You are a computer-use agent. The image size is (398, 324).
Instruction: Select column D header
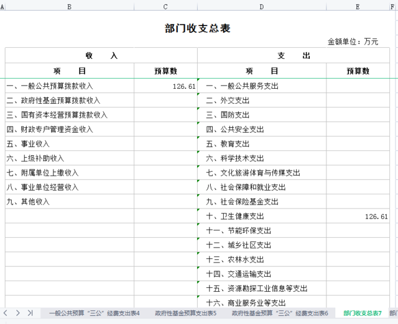pyautogui.click(x=261, y=6)
